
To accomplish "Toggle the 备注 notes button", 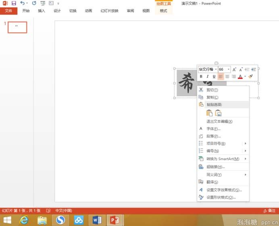I will 269,211.
